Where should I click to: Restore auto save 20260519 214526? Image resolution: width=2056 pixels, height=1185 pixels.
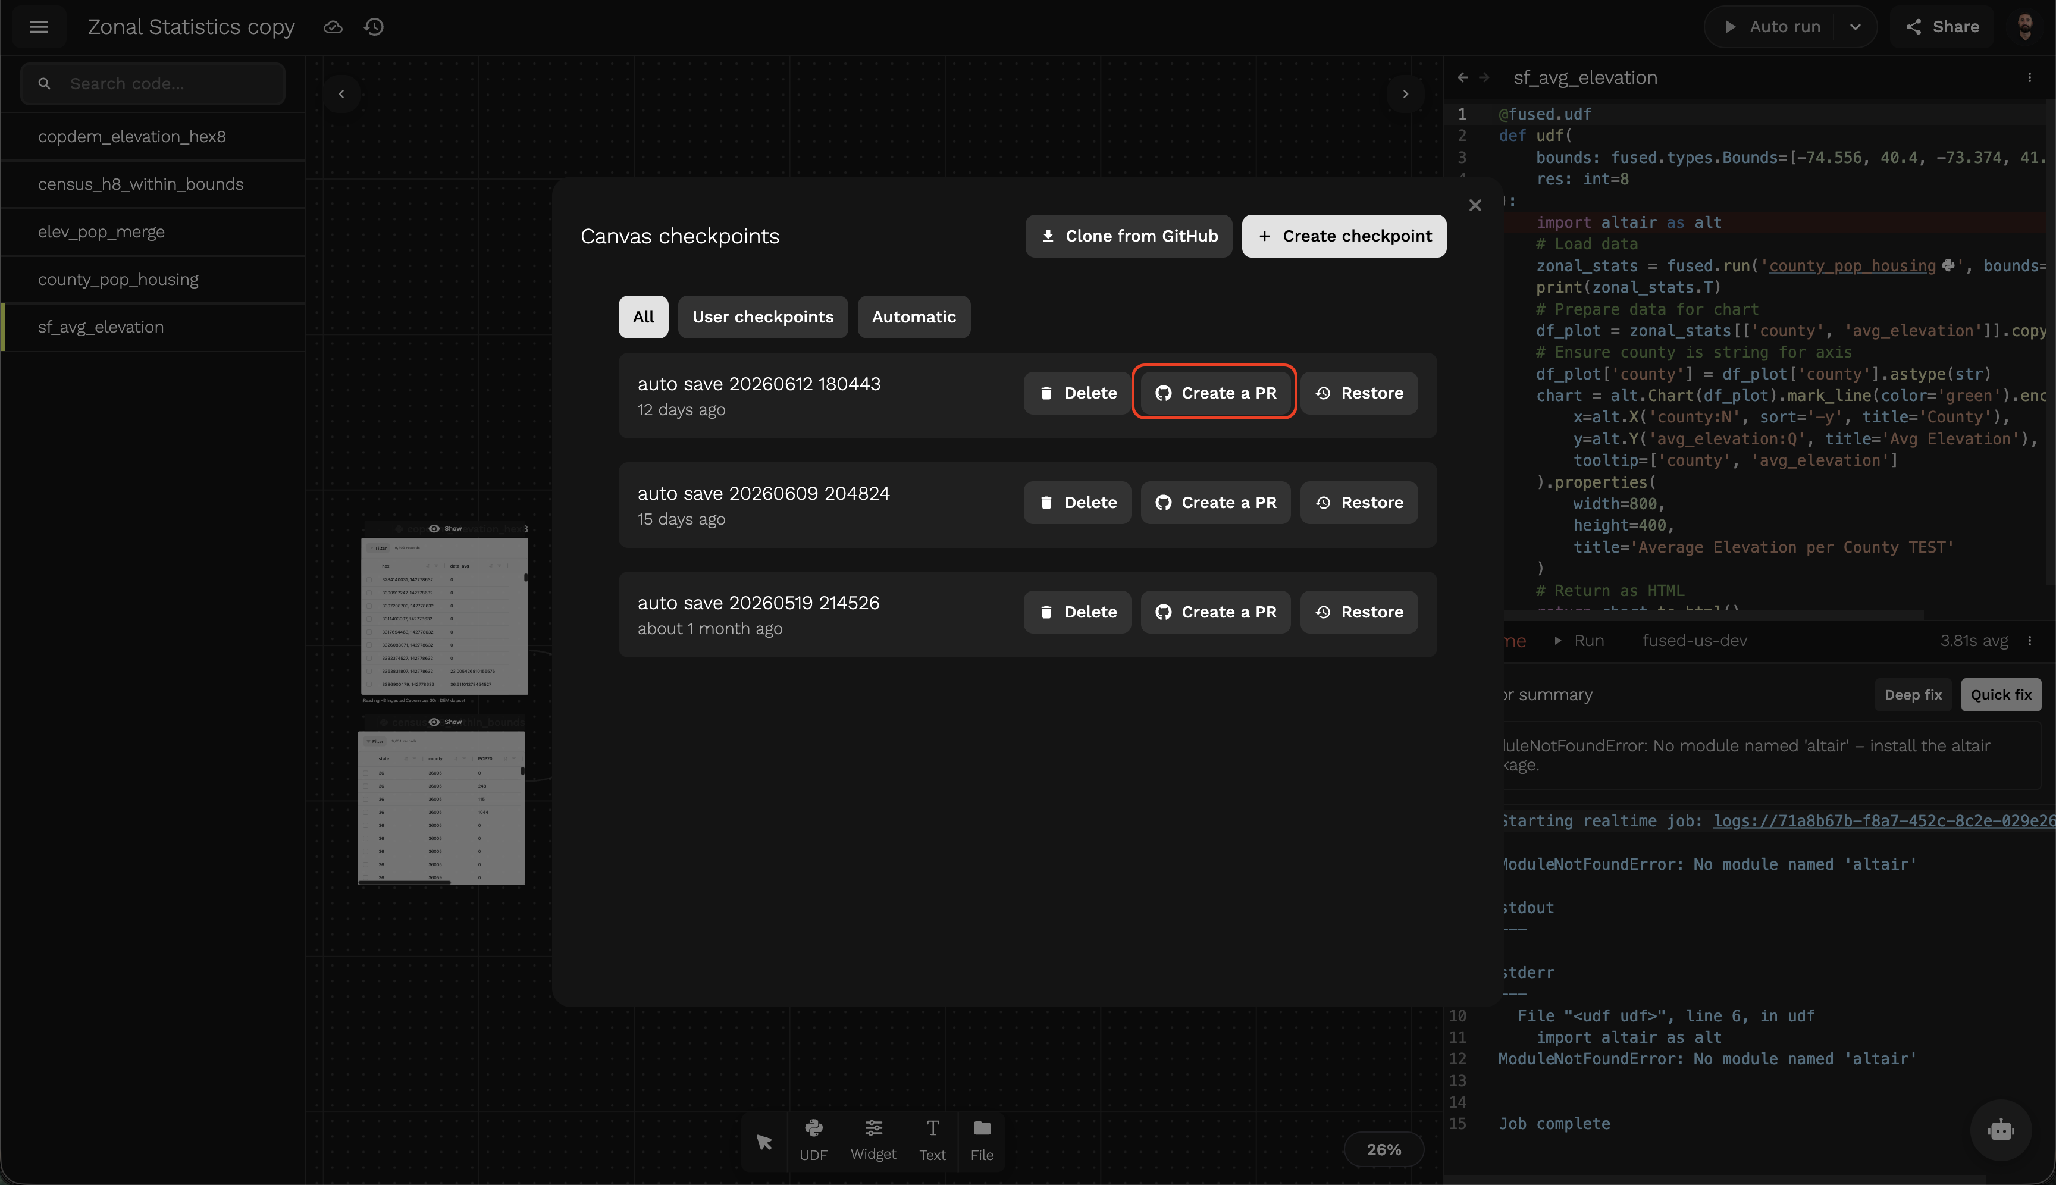coord(1358,612)
